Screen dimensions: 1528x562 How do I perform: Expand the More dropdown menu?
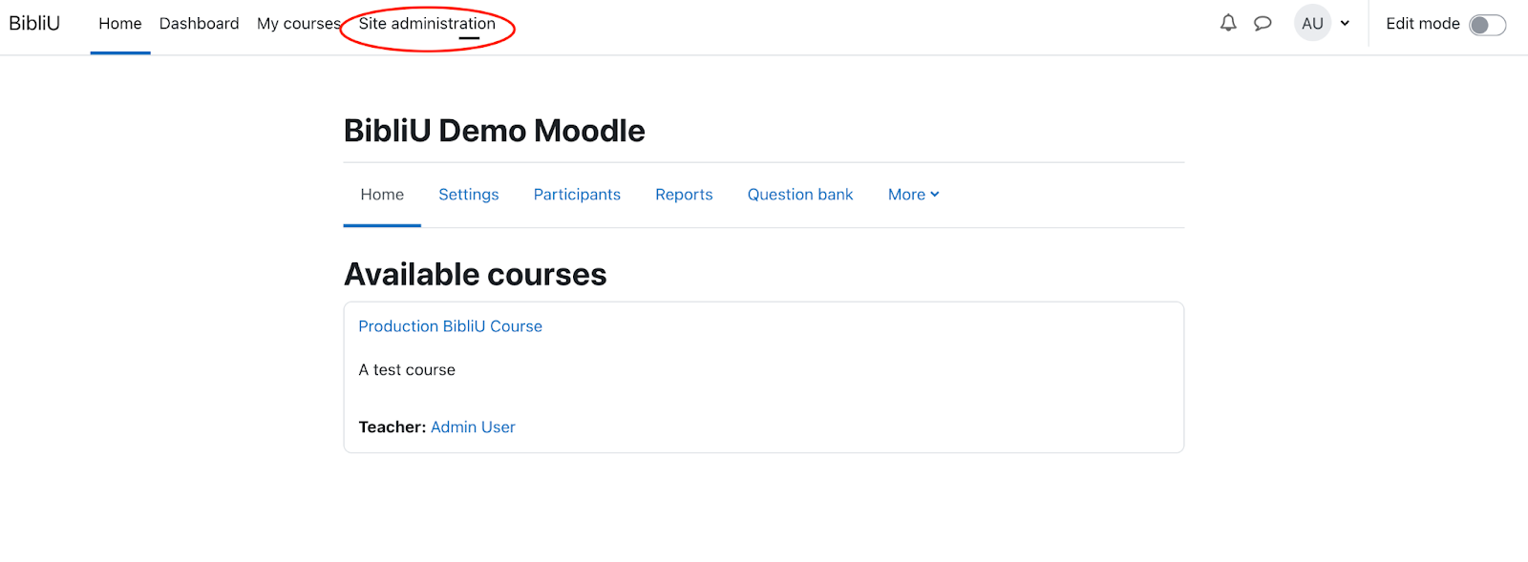click(914, 195)
